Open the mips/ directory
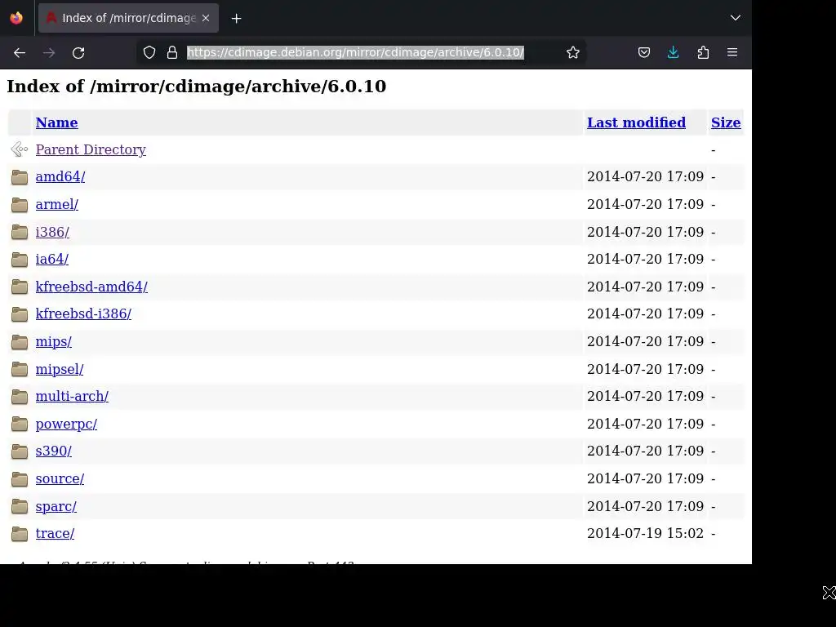836x627 pixels. click(x=53, y=342)
